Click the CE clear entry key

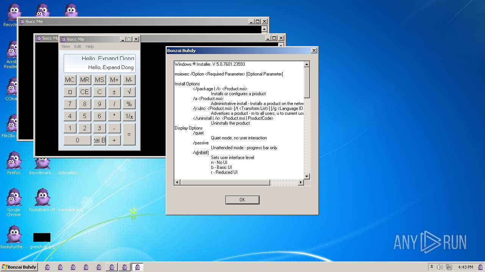(x=84, y=92)
